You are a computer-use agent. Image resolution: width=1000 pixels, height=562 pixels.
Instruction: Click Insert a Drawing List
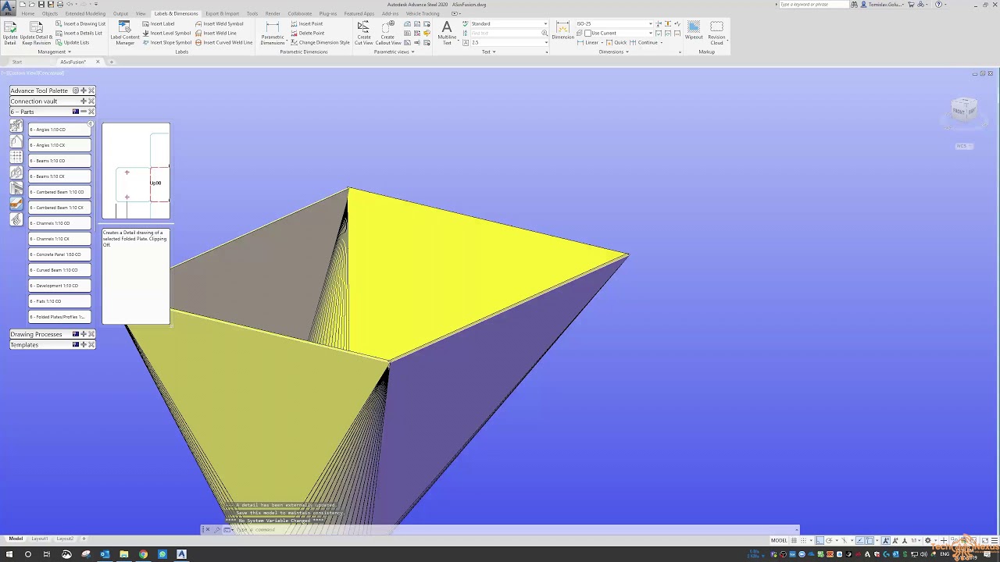[80, 23]
